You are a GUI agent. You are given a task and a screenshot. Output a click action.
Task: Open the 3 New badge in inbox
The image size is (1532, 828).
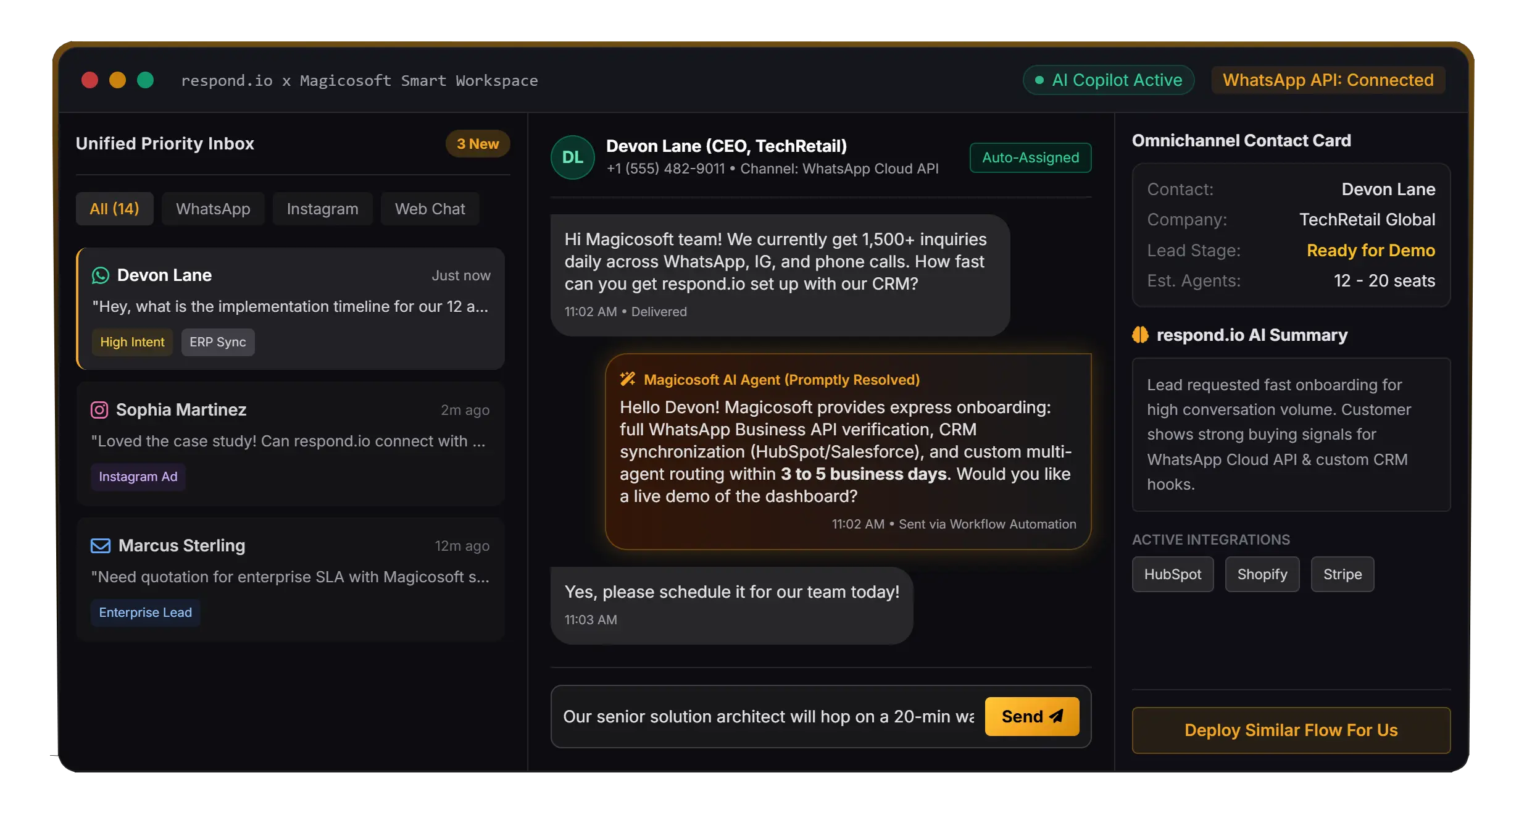point(478,144)
